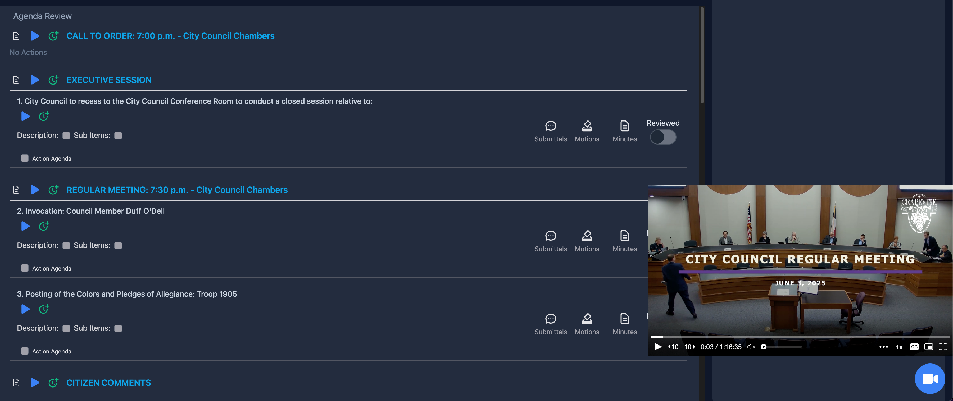Toggle closed captions in video player
The image size is (953, 401).
(914, 347)
